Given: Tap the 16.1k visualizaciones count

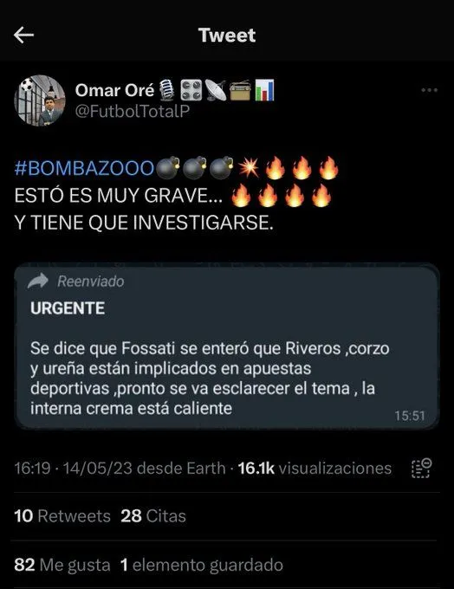Looking at the screenshot, I should 315,469.
